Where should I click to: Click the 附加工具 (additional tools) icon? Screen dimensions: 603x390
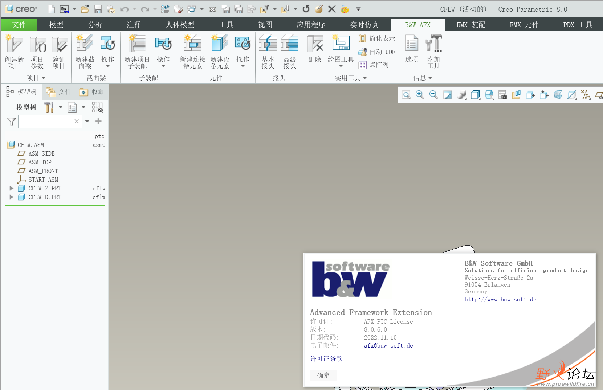point(433,52)
